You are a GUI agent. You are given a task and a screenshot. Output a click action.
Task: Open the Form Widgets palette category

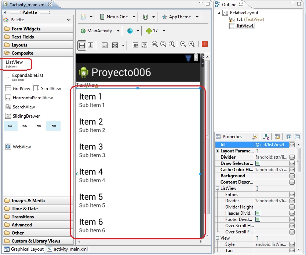click(38, 29)
